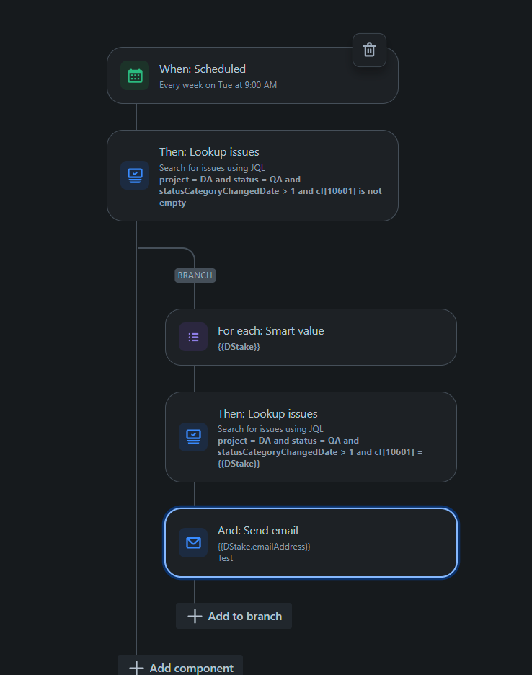Open the And: Send email action
The image size is (532, 675).
click(311, 542)
